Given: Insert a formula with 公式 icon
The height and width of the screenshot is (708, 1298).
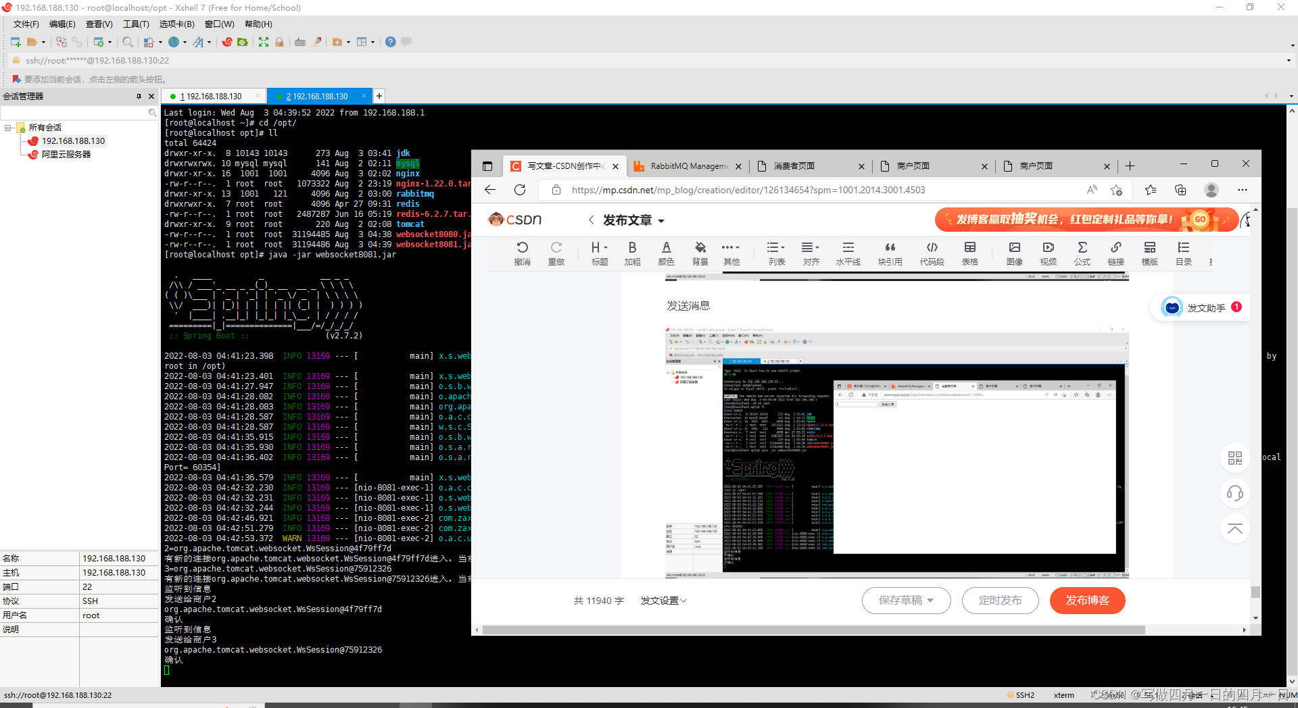Looking at the screenshot, I should coord(1082,253).
